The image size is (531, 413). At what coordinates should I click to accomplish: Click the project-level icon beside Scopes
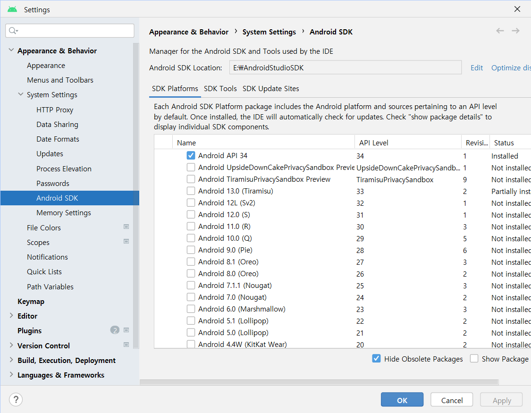pos(126,242)
